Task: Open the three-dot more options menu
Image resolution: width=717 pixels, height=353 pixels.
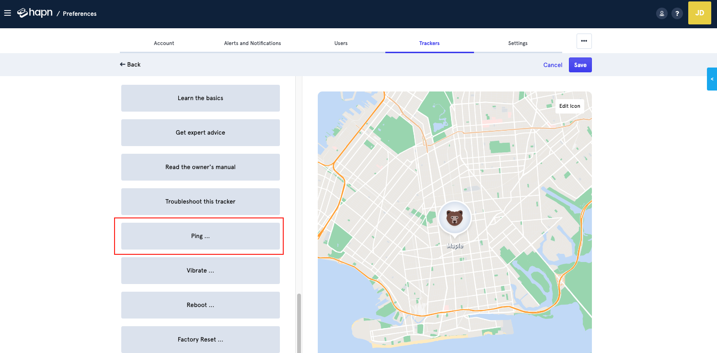Action: tap(584, 41)
